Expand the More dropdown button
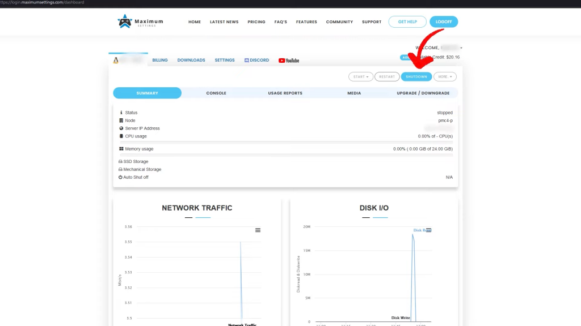 click(445, 76)
